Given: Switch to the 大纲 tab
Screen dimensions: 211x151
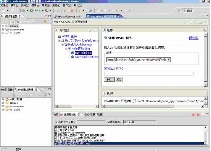Looking at the screenshot, I should (3, 90).
